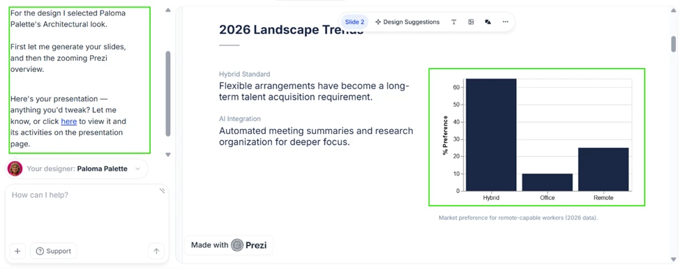
Task: Click the chat scroll down arrow
Action: tap(168, 155)
